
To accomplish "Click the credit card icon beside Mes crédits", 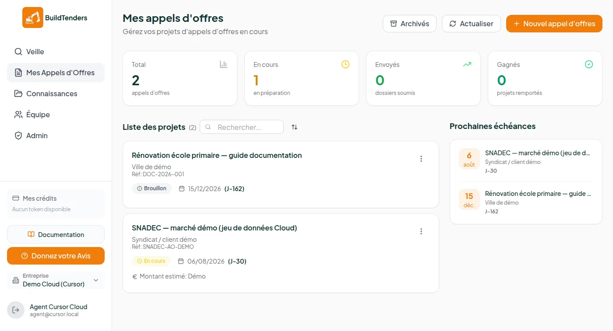I will click(x=16, y=198).
